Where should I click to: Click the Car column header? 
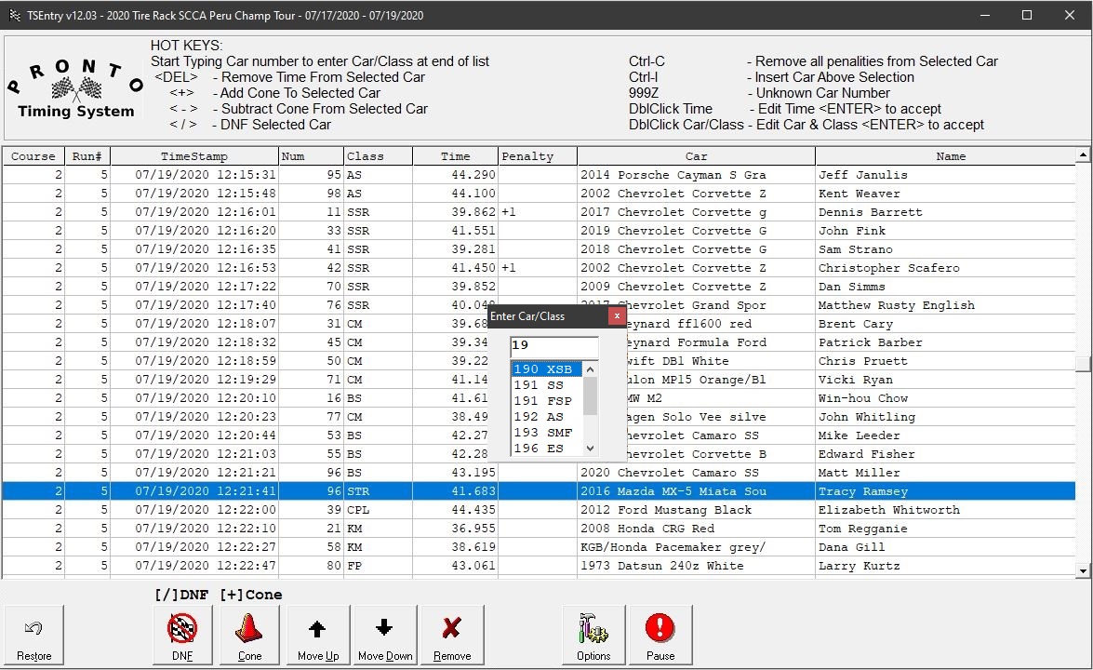tap(696, 156)
